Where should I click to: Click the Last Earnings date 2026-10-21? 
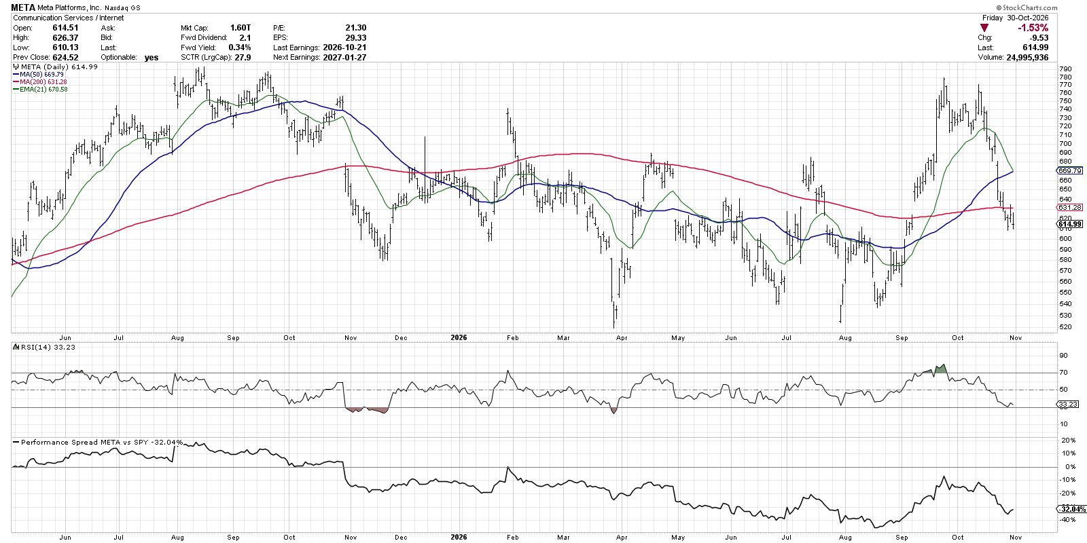344,48
